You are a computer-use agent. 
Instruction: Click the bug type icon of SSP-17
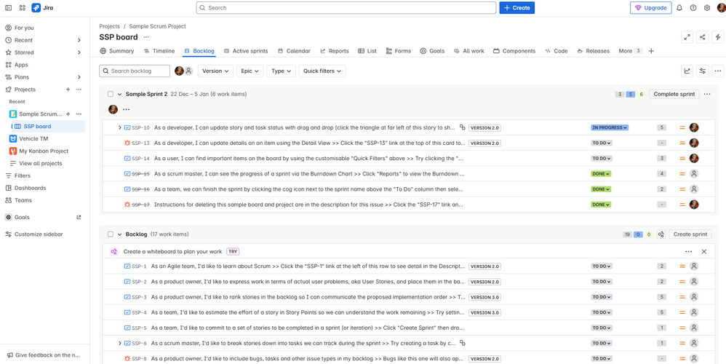127,205
